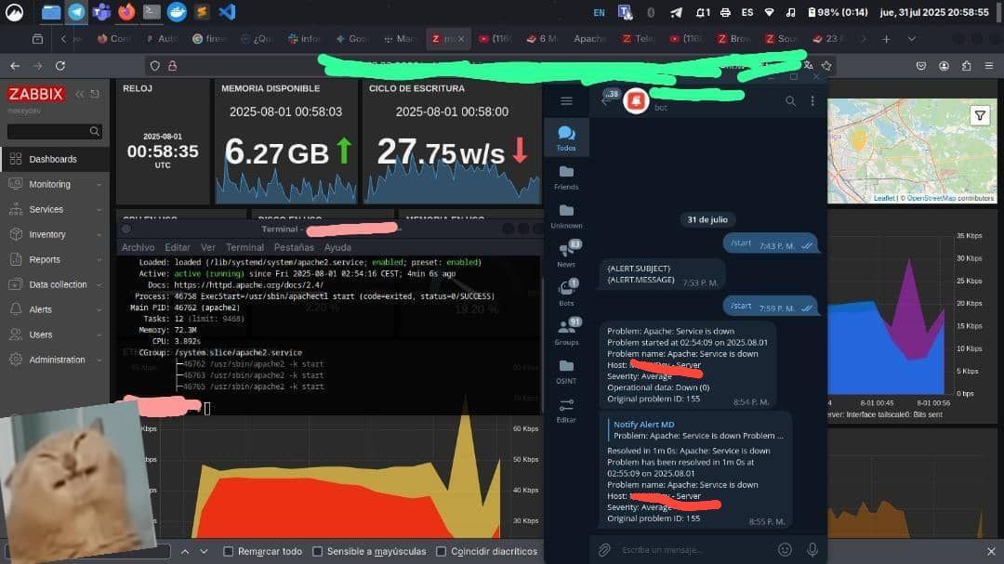
Task: Open a new Firefox tab
Action: coord(886,39)
